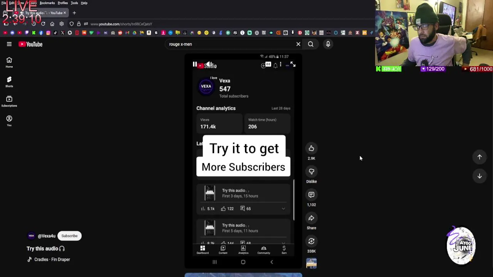This screenshot has height=277, width=493.
Task: Open the SoundCloud bookmark
Action: point(84,33)
